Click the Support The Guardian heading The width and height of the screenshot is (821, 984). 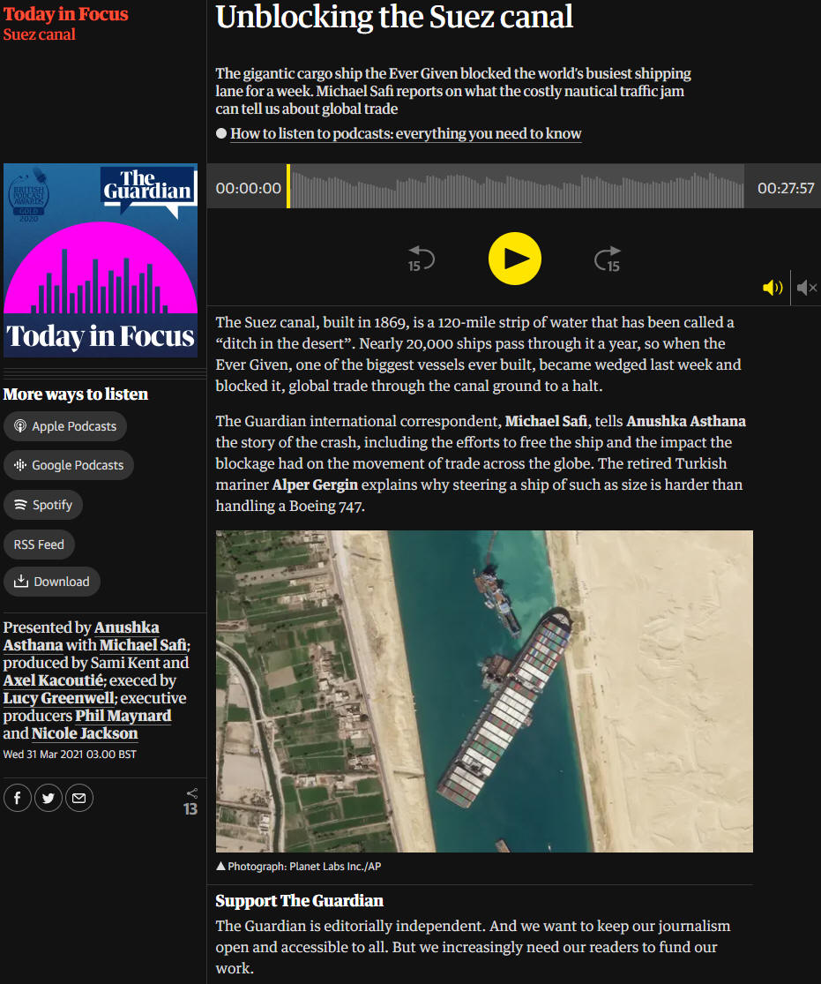(x=299, y=900)
